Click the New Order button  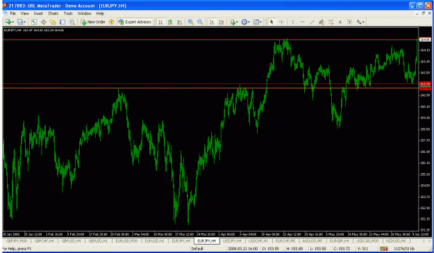[x=93, y=22]
